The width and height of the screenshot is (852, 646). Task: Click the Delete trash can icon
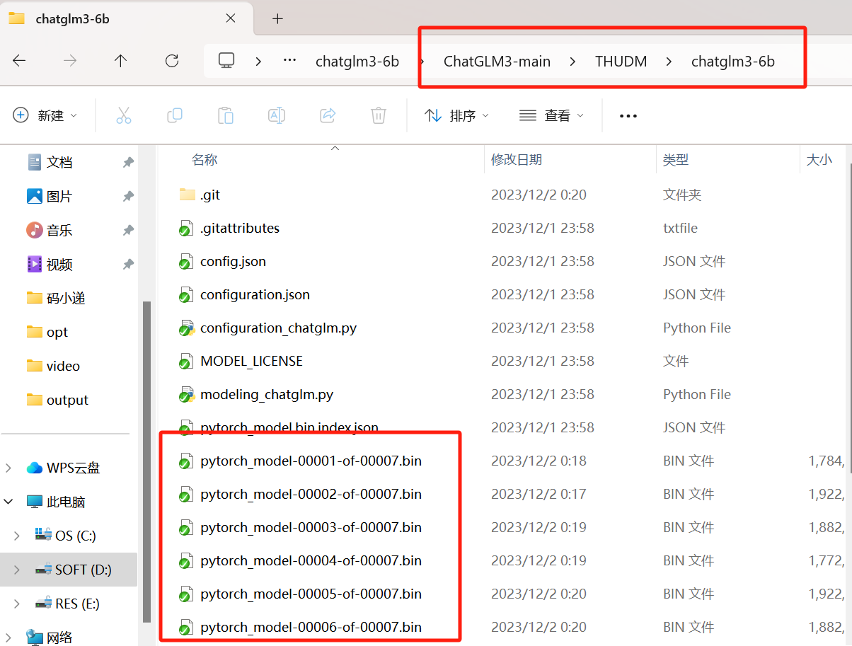379,115
